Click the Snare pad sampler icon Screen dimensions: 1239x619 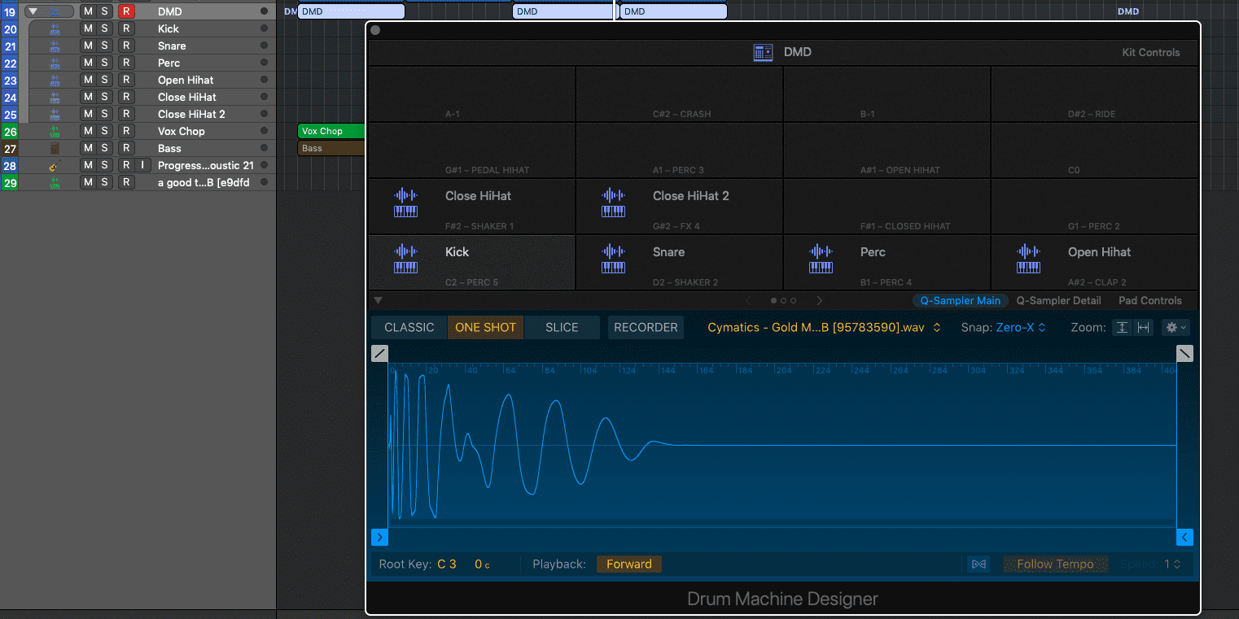[613, 259]
